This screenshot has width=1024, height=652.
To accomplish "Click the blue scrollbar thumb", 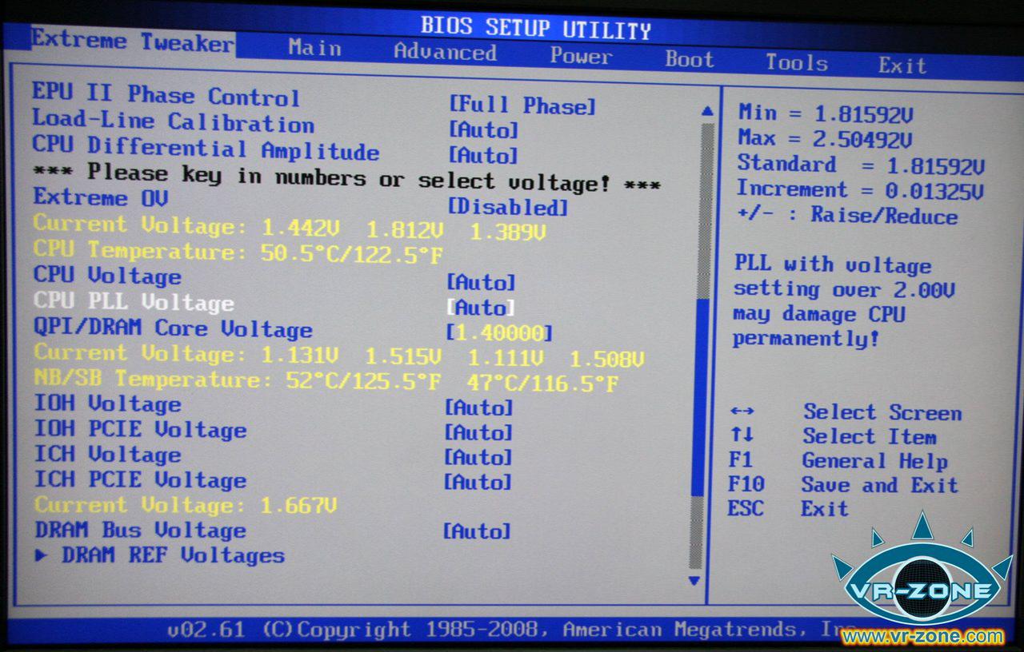I will pyautogui.click(x=700, y=398).
